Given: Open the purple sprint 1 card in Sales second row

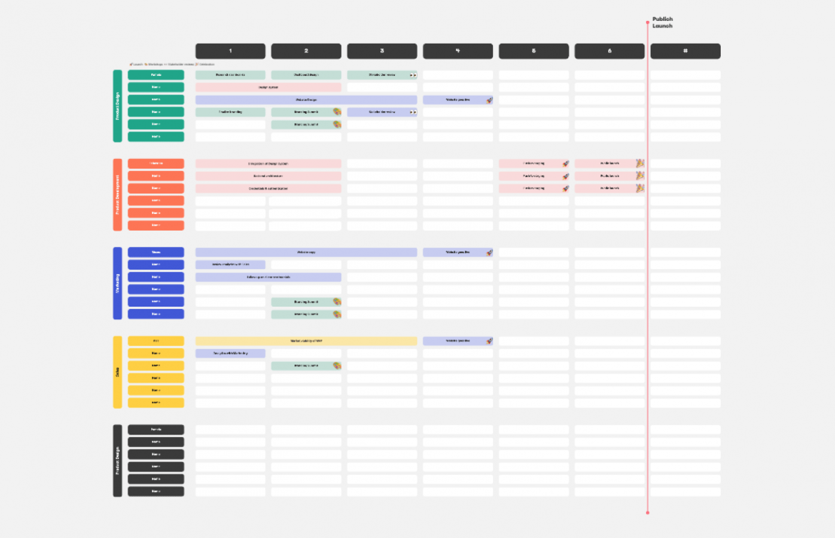Looking at the screenshot, I should click(x=230, y=353).
